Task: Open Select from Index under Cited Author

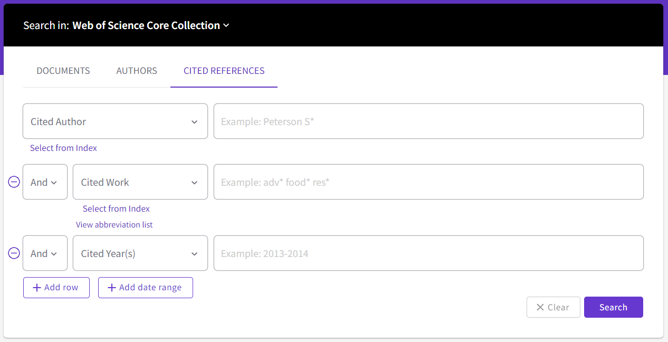Action: [x=63, y=148]
